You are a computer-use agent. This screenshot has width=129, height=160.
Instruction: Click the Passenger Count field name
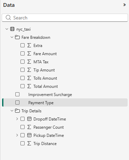pos(48,127)
